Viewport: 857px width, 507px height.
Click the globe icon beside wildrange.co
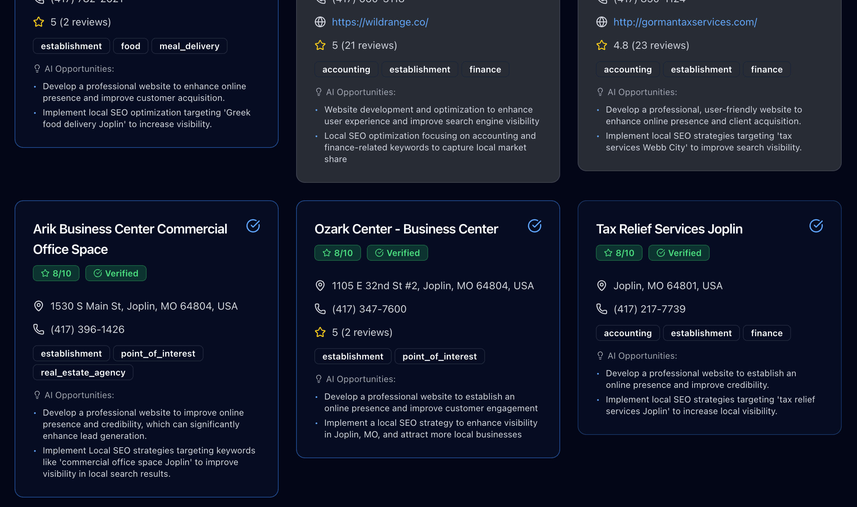(320, 22)
